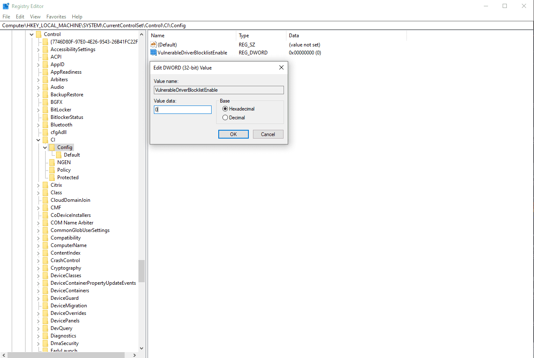Open the File menu

coord(6,17)
